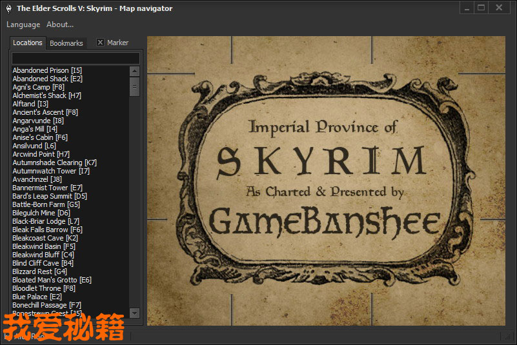Click the location search input field
Screen dimensions: 517x345
point(76,58)
